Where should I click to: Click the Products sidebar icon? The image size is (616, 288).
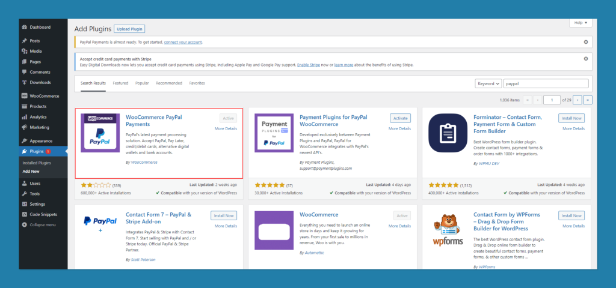[24, 107]
